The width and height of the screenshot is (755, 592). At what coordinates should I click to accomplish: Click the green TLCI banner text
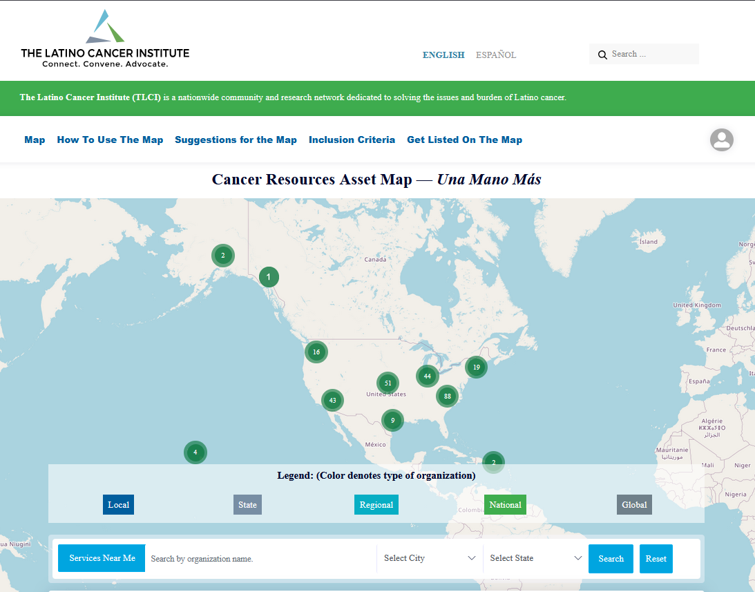click(293, 97)
